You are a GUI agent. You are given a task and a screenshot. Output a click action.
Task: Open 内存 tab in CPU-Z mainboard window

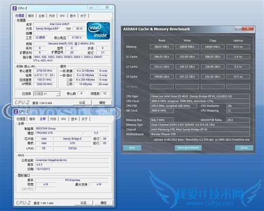(53, 119)
